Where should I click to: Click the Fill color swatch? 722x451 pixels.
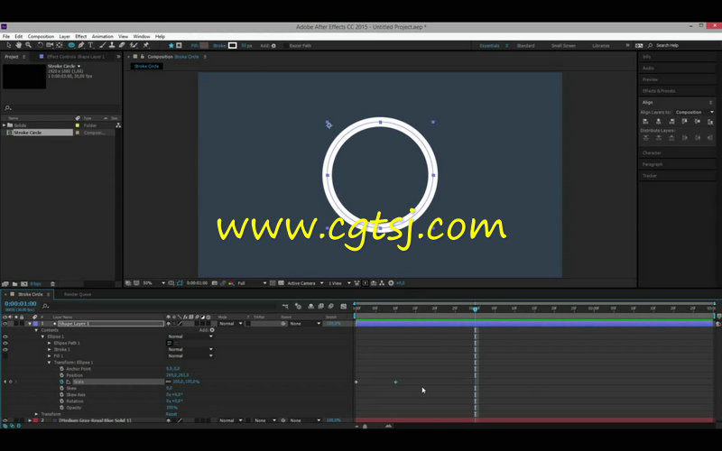[x=204, y=46]
